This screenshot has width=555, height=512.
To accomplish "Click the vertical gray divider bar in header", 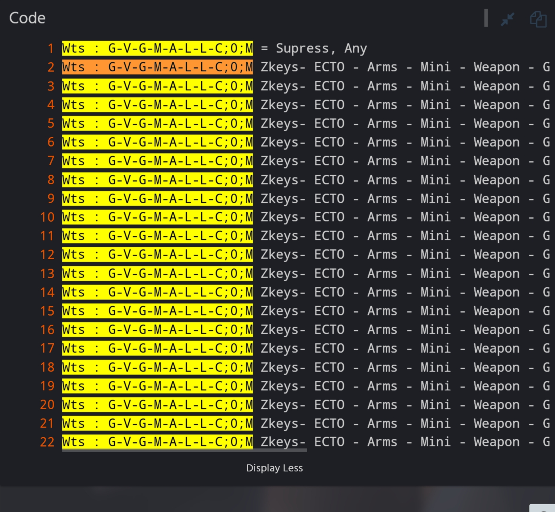I will coord(486,18).
